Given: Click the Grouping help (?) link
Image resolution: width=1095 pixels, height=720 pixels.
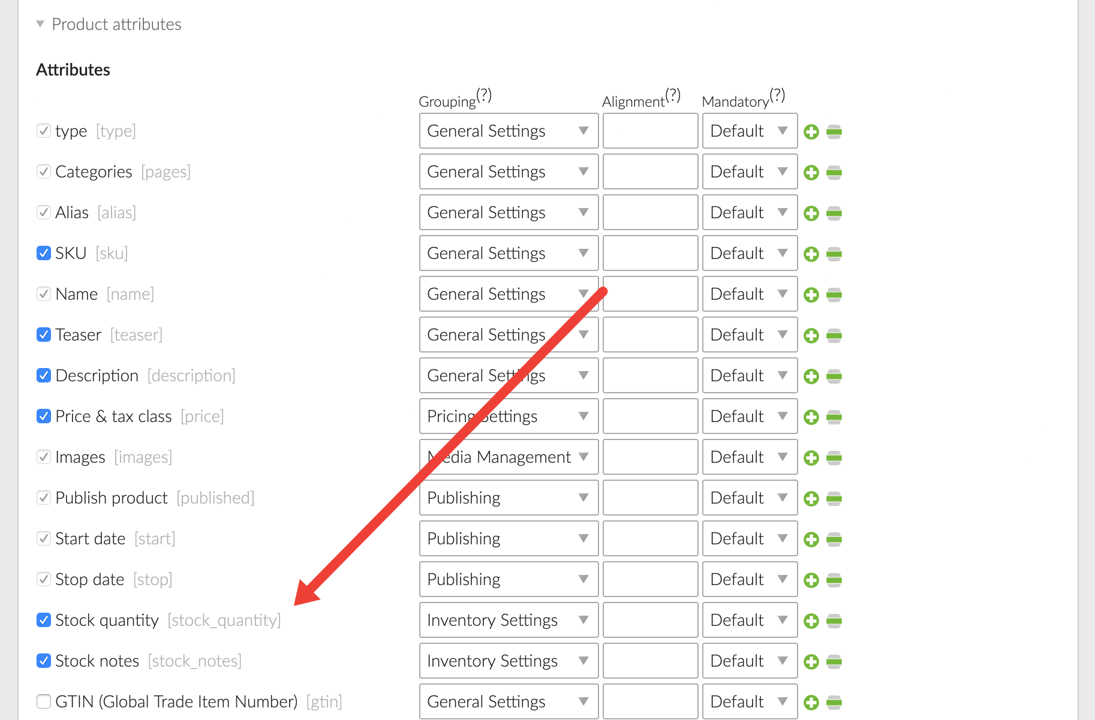Looking at the screenshot, I should point(484,95).
